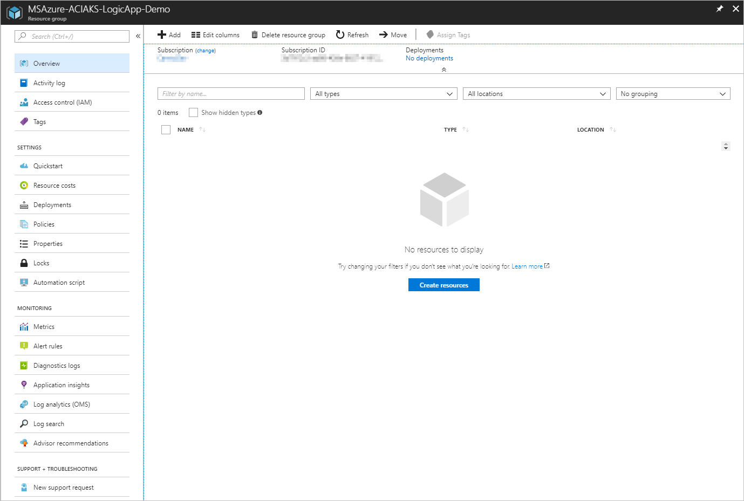
Task: Click the table scroll stepper arrows
Action: coord(726,146)
